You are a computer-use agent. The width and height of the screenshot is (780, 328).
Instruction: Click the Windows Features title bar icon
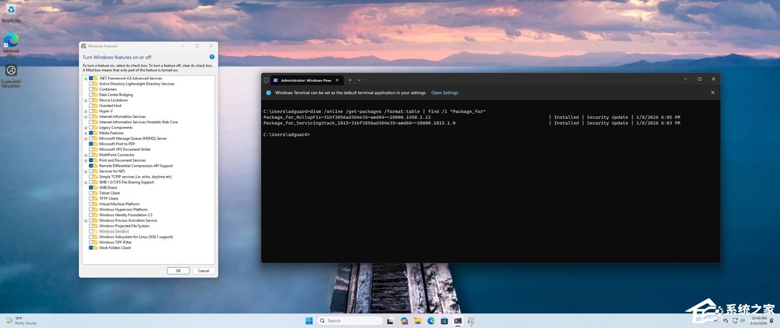tap(83, 46)
